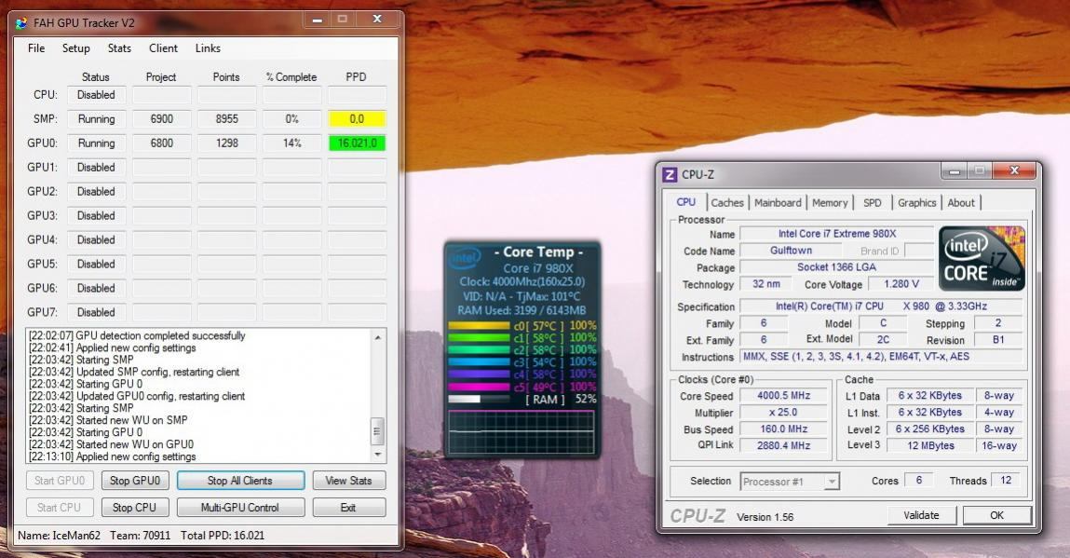Close the FAH GPU Tracker window
The height and width of the screenshot is (558, 1070).
coord(376,20)
